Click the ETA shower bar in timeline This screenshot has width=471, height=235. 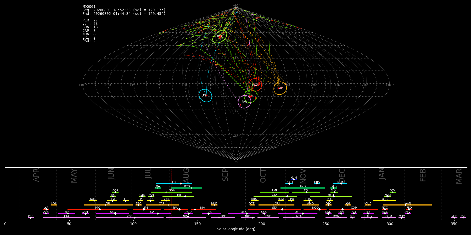[x=67, y=218]
